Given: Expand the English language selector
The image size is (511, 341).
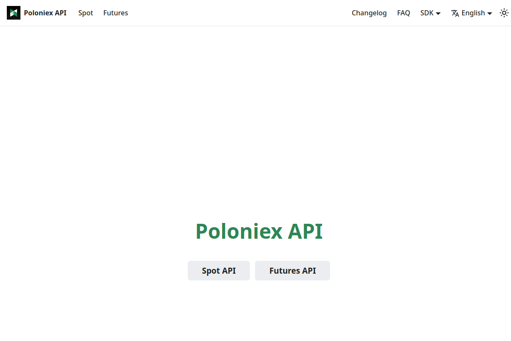Looking at the screenshot, I should (472, 13).
